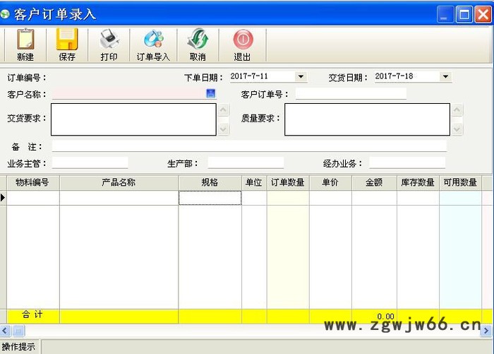
Task: Expand the 交货日期 date dropdown
Action: [445, 76]
